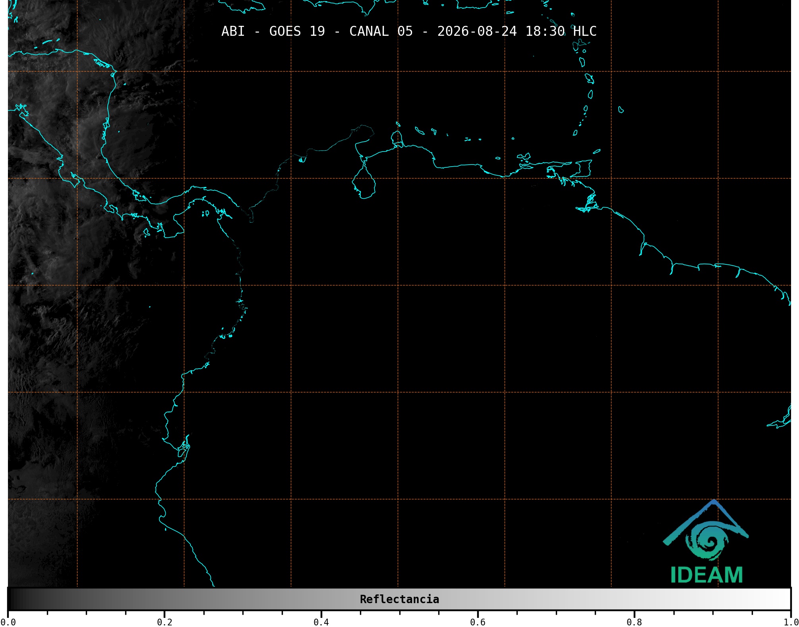Click the '0.8' colorbar tick label
The width and height of the screenshot is (799, 627).
pyautogui.click(x=634, y=622)
